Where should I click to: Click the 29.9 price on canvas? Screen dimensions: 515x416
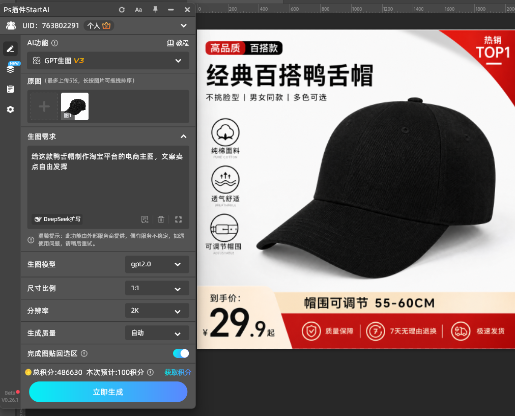[238, 323]
